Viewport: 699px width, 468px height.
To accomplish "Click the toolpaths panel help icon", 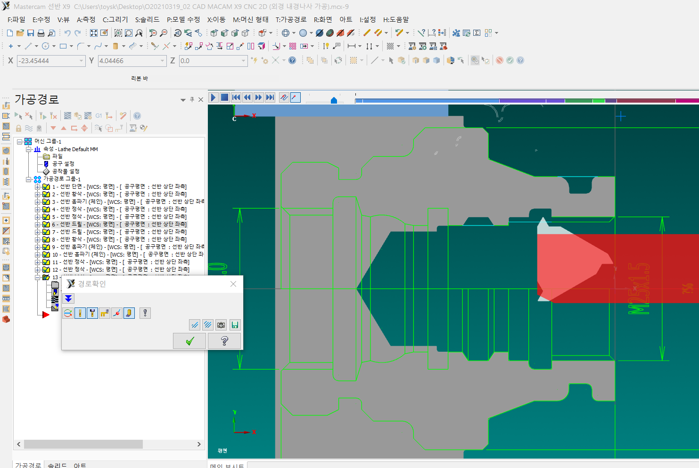I will (x=137, y=116).
